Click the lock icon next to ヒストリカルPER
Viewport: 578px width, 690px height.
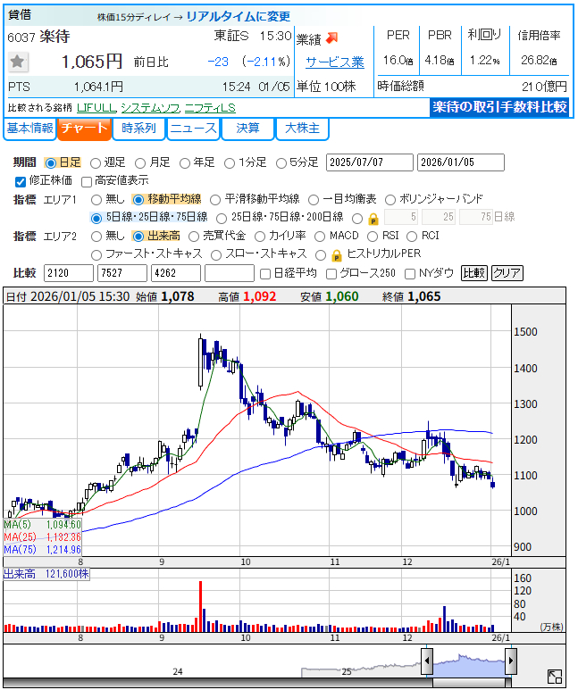pos(337,254)
